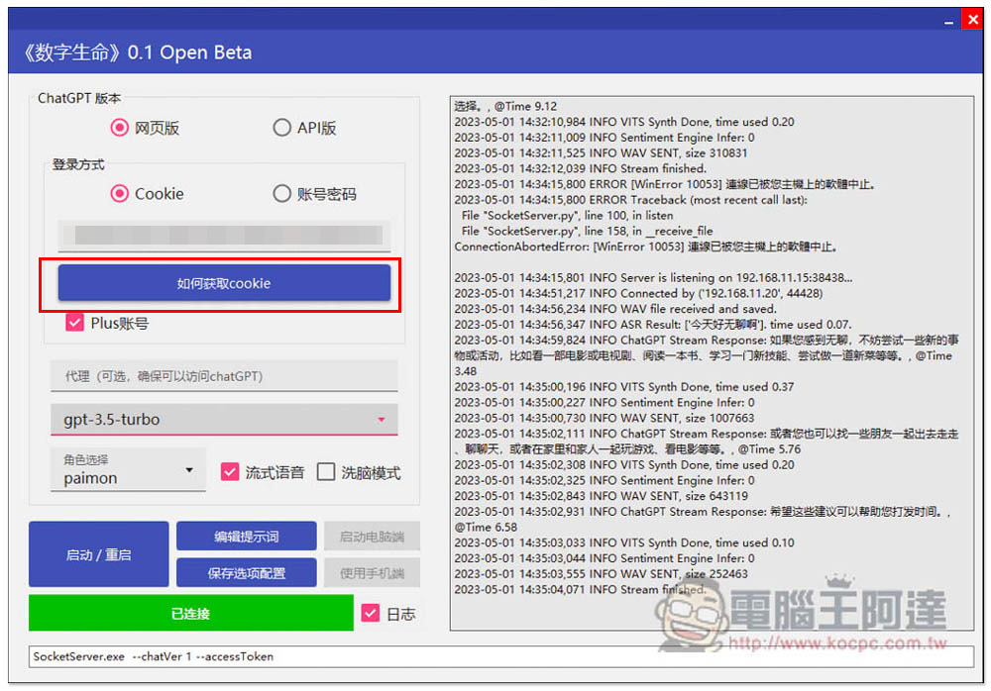Click the 使用手机端 button
The image size is (991, 691).
372,573
